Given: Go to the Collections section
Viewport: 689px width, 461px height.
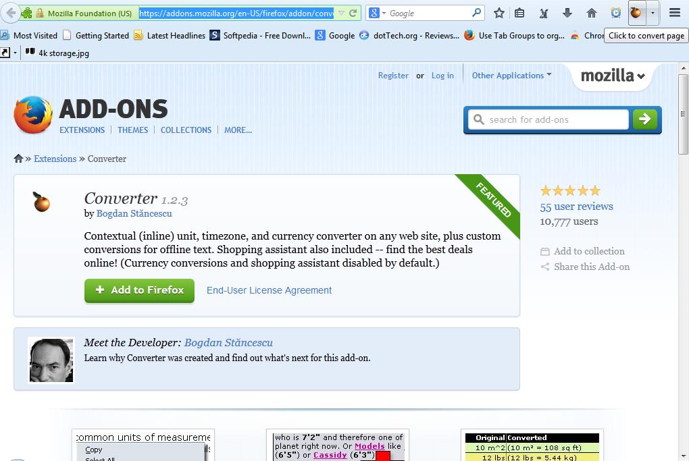Looking at the screenshot, I should (186, 130).
